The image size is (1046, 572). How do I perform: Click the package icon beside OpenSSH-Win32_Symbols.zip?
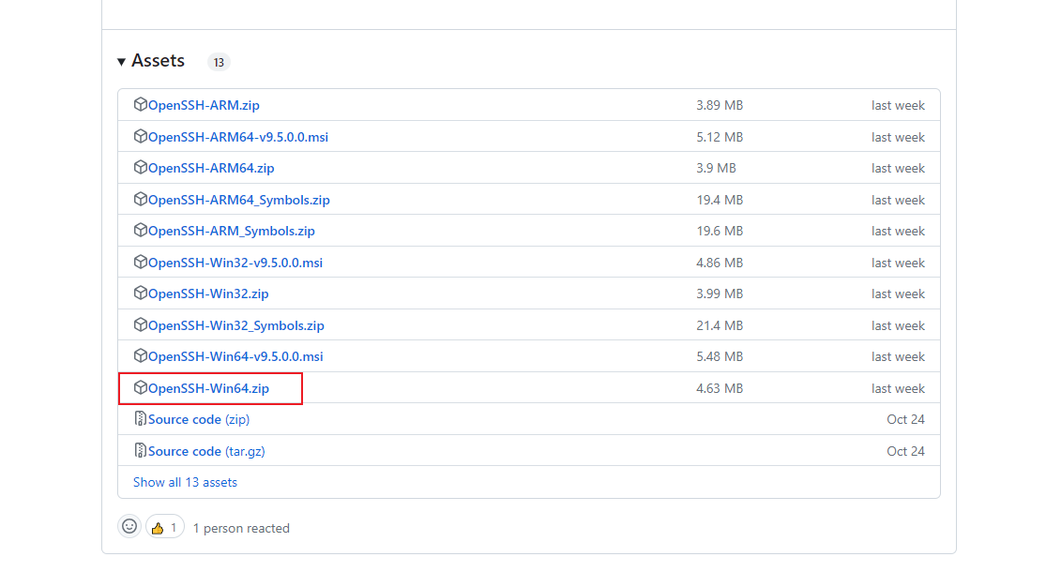140,324
